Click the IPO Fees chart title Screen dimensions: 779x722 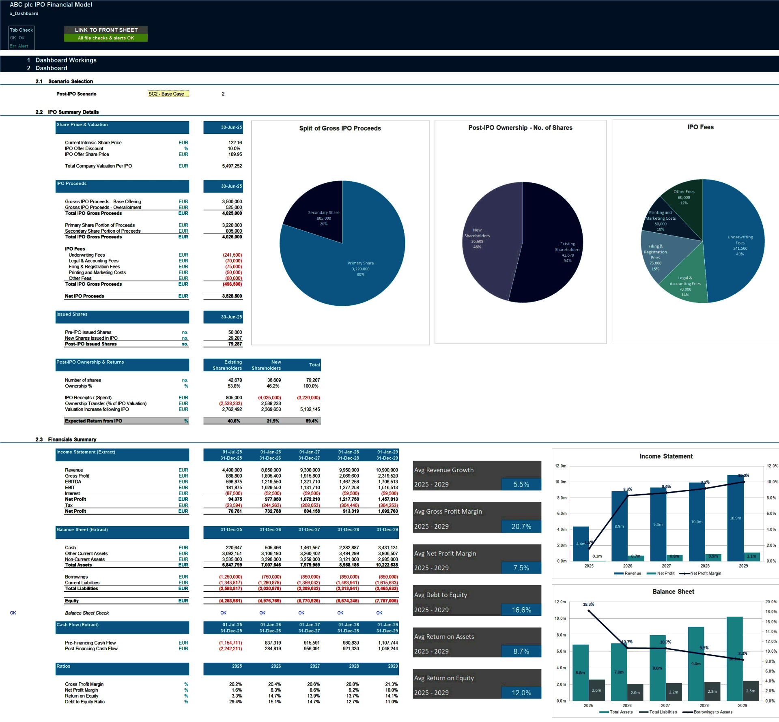[x=700, y=127]
